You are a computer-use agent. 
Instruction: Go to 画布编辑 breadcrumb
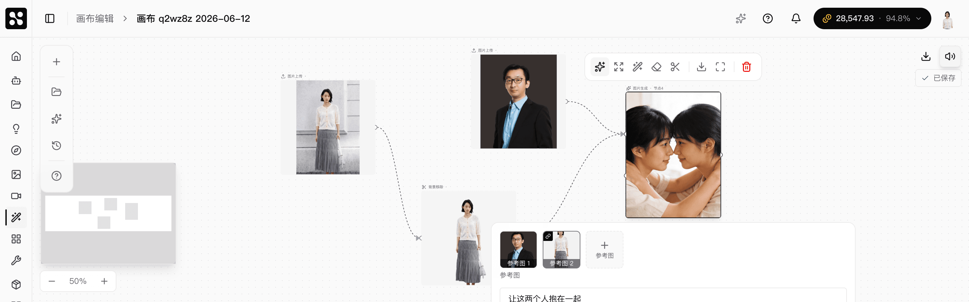pyautogui.click(x=95, y=18)
